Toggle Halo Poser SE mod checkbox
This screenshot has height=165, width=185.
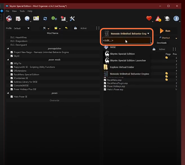point(12,97)
